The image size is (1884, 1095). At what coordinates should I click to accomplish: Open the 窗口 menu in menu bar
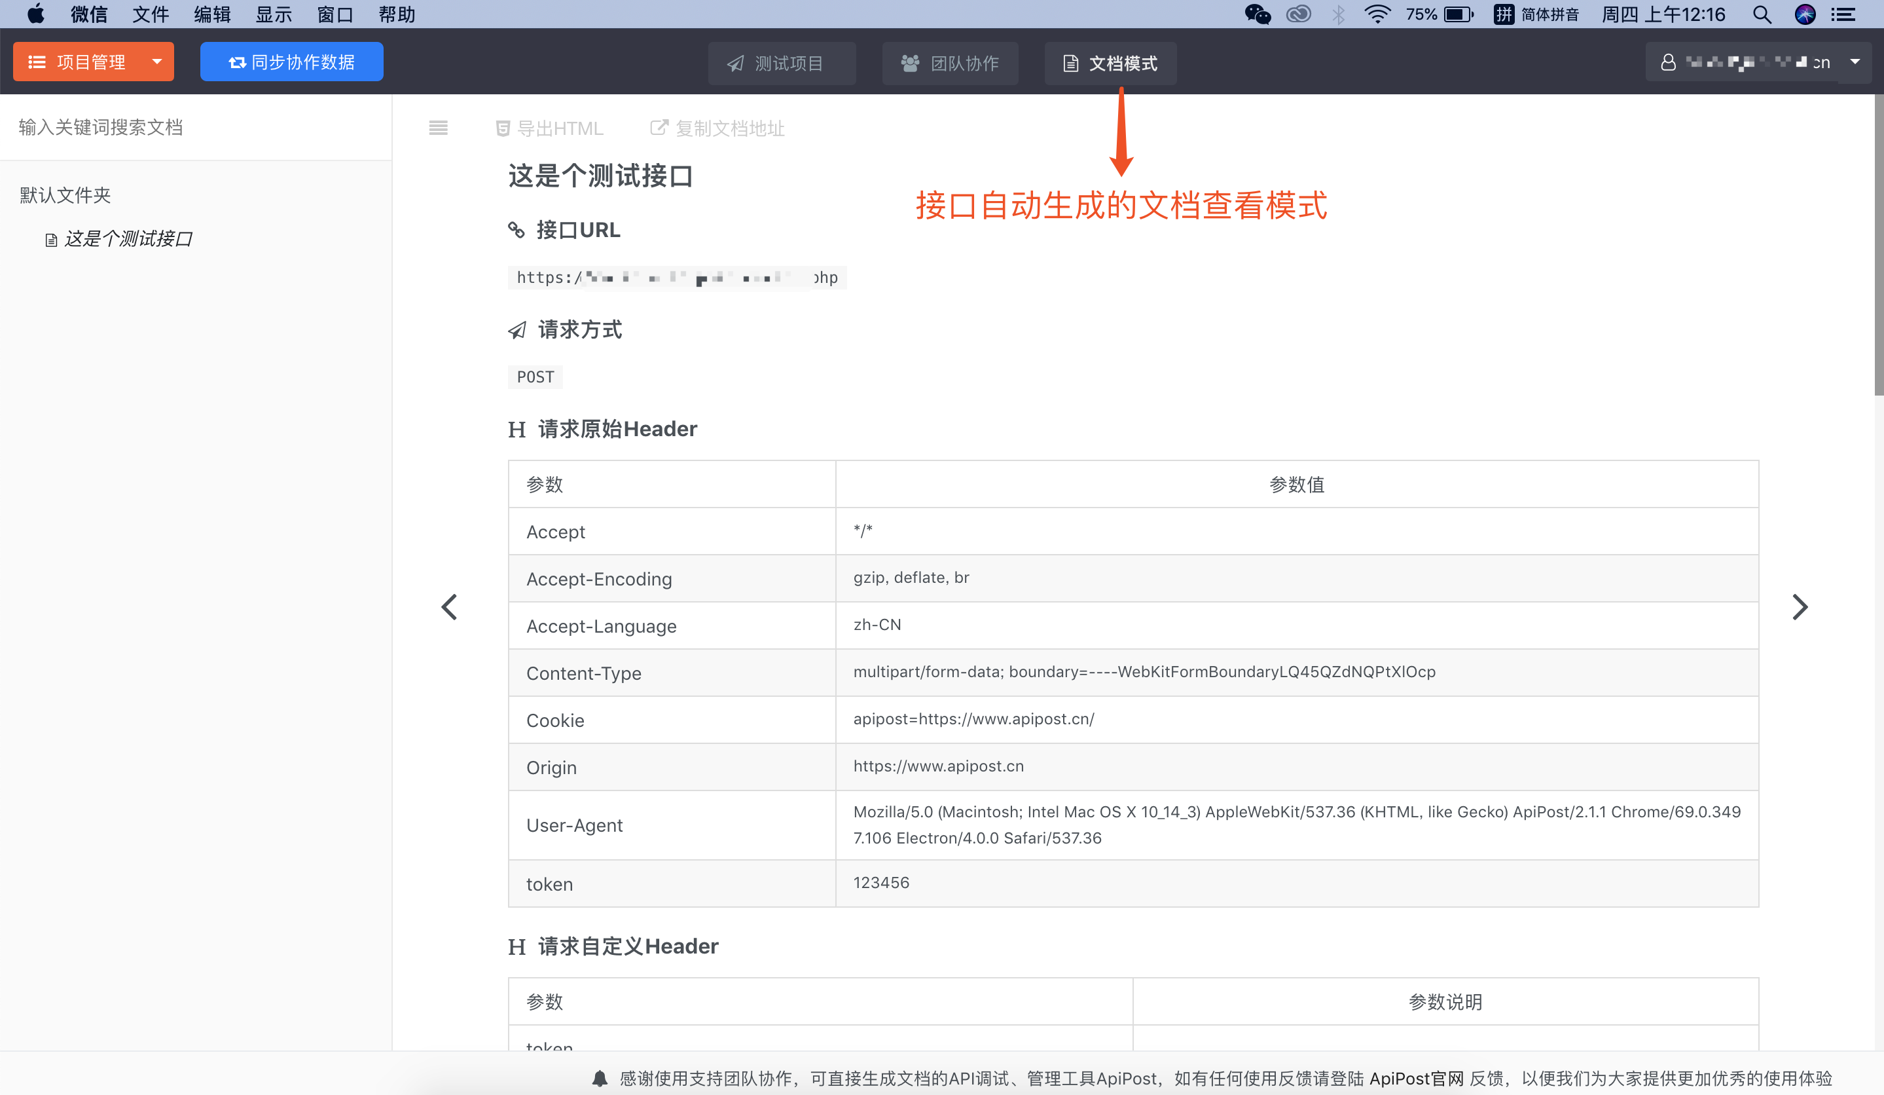(x=335, y=14)
